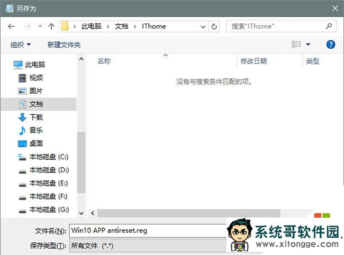Click IThome in the address breadcrumb
This screenshot has height=255, width=344.
tap(154, 26)
